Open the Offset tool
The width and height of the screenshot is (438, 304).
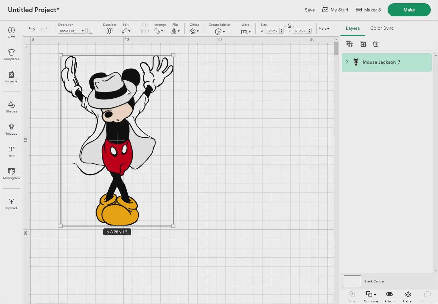194,31
